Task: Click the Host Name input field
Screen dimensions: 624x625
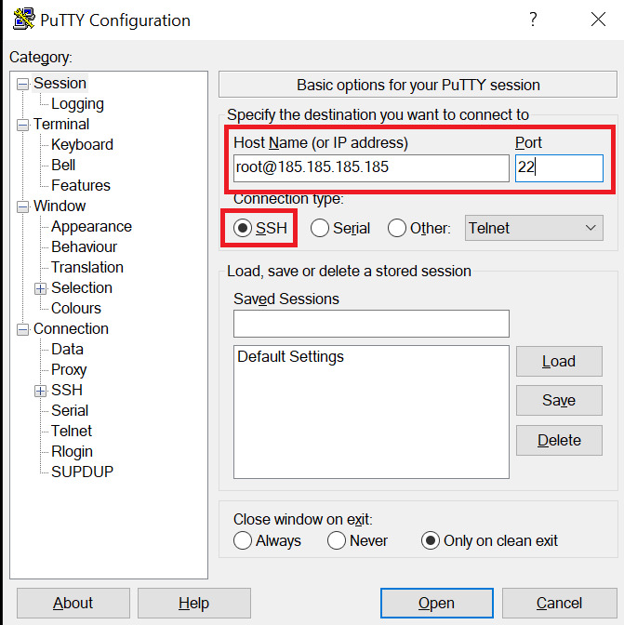Action: (371, 168)
